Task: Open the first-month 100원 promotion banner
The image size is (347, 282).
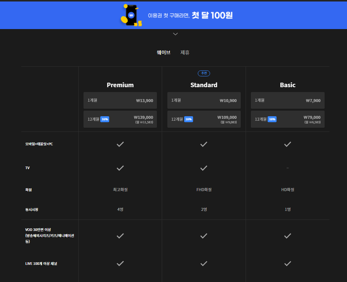Action: click(x=174, y=15)
